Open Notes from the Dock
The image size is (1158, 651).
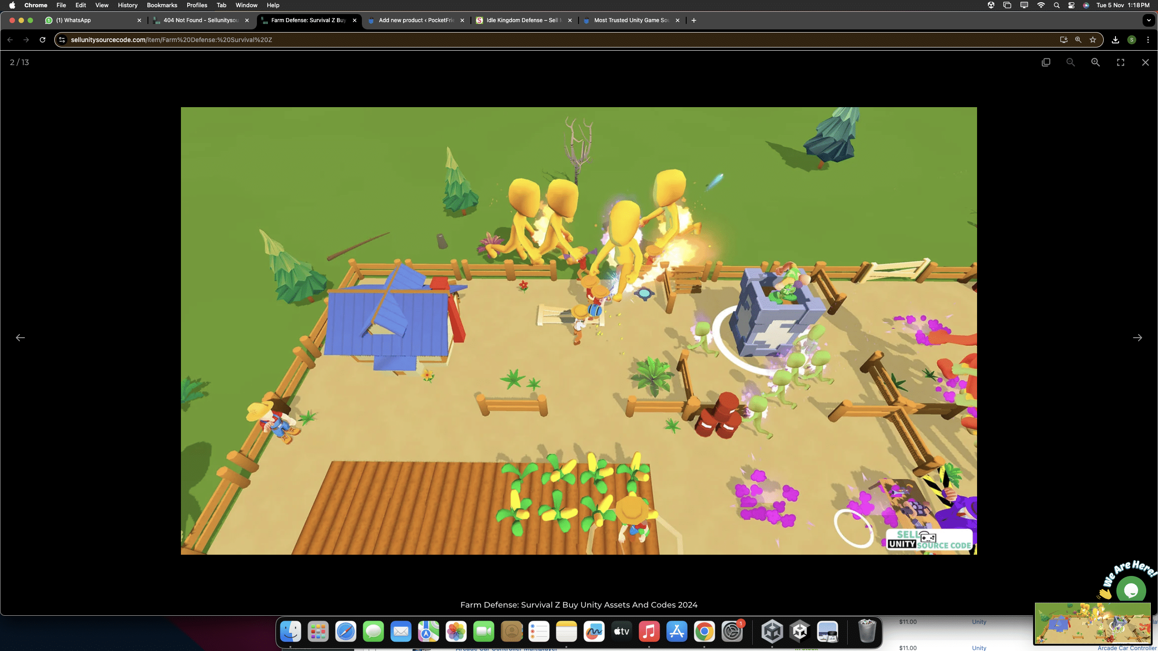pos(566,632)
